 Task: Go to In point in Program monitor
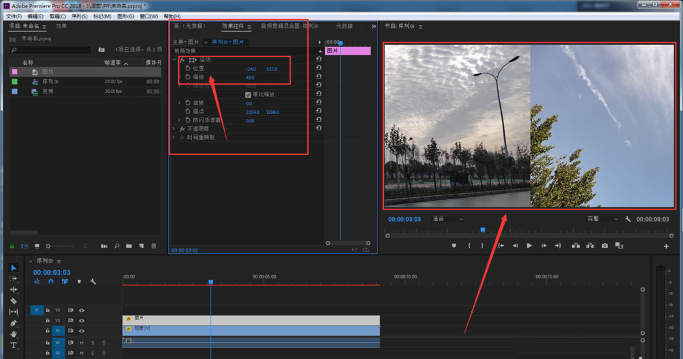point(501,246)
